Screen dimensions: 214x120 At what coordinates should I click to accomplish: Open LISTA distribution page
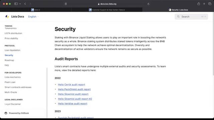(13, 33)
